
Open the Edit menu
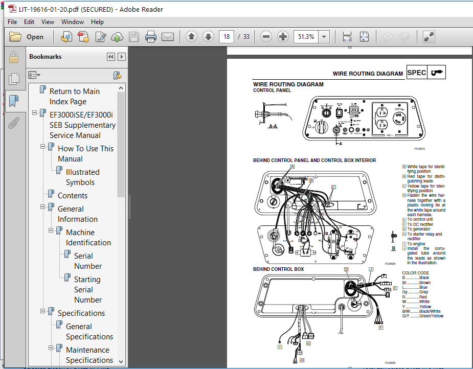click(29, 22)
